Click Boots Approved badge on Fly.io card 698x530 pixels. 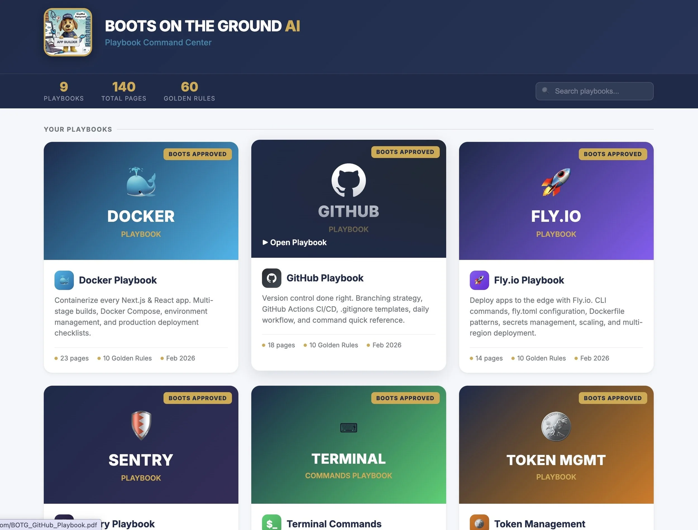[613, 154]
